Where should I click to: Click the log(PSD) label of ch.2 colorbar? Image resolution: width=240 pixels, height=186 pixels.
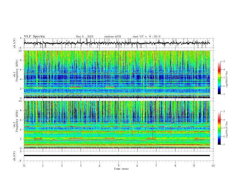[227, 129]
